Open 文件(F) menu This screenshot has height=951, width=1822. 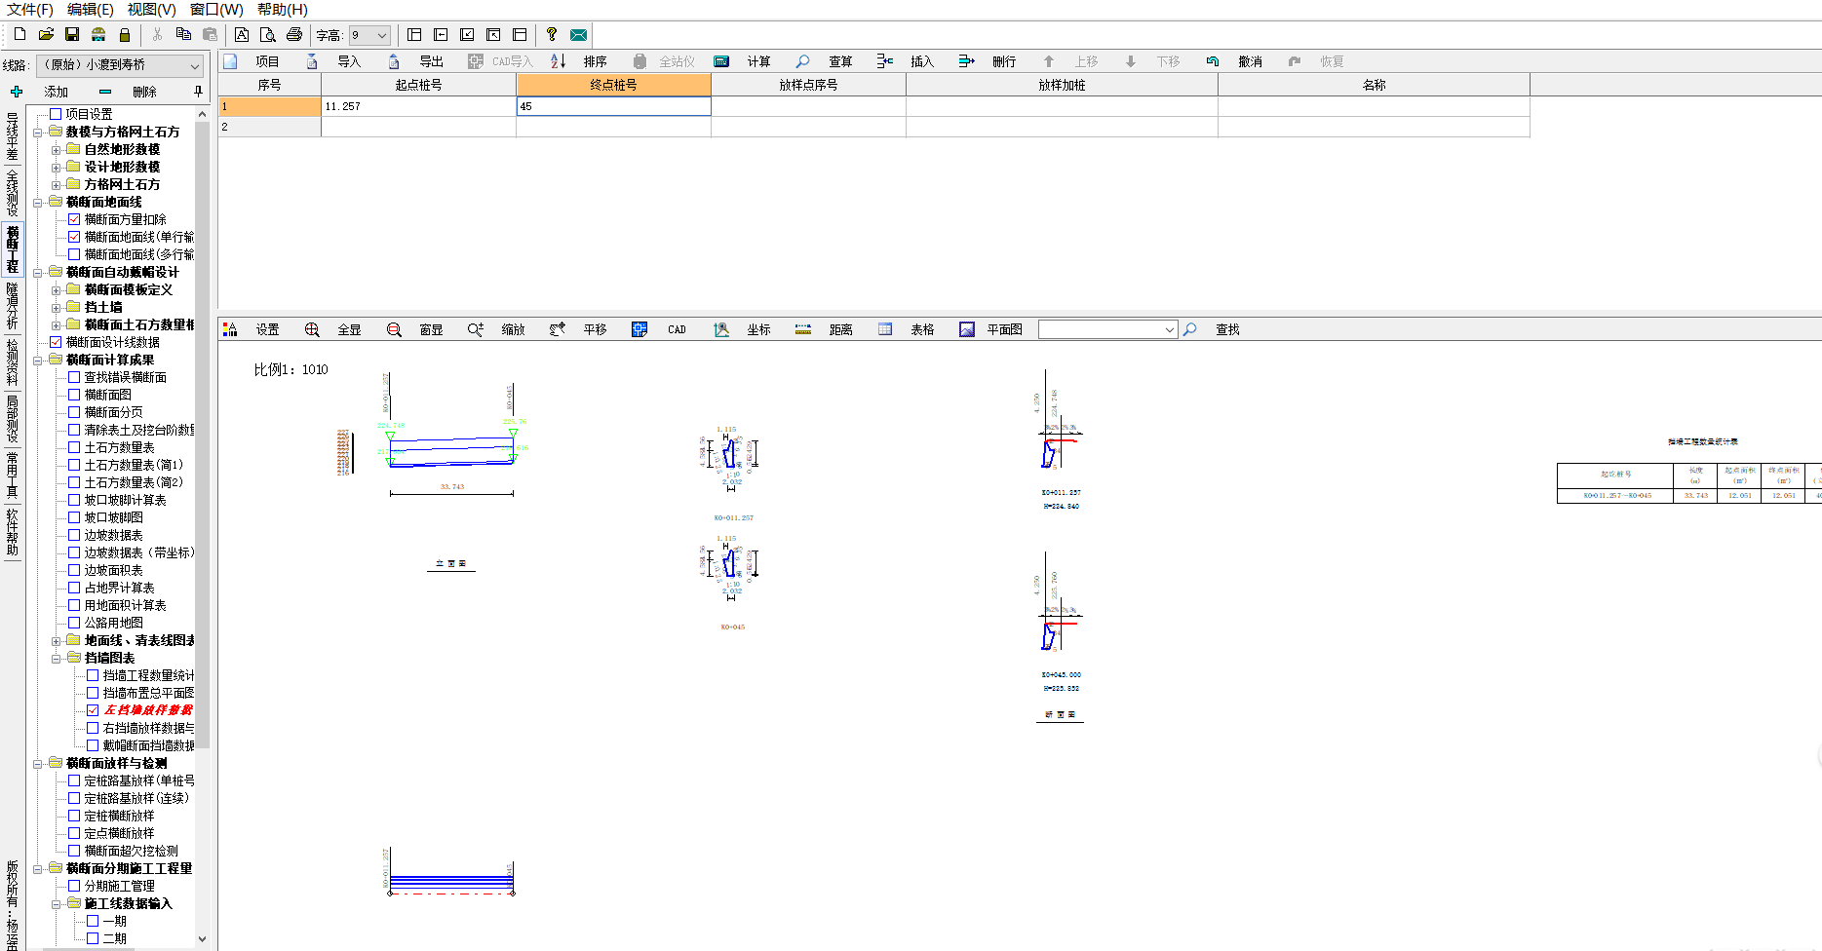pyautogui.click(x=30, y=9)
